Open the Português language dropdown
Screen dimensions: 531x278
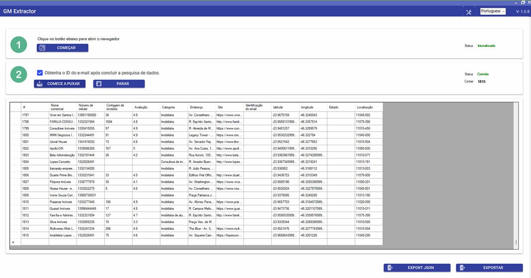[493, 11]
